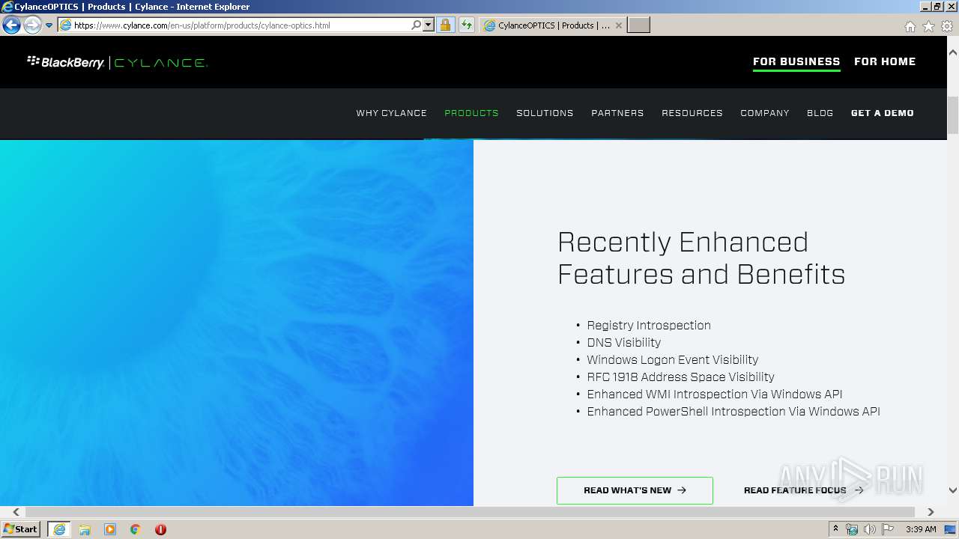The height and width of the screenshot is (539, 959).
Task: Open the PRODUCTS menu
Action: point(471,113)
